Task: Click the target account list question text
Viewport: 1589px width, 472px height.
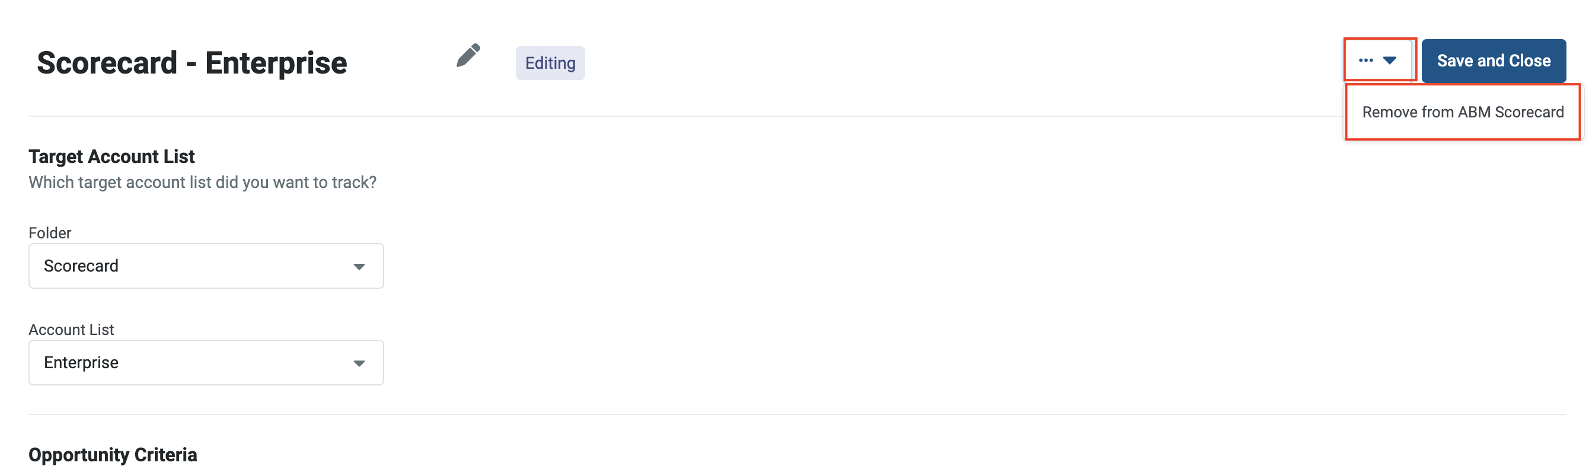Action: 202,183
